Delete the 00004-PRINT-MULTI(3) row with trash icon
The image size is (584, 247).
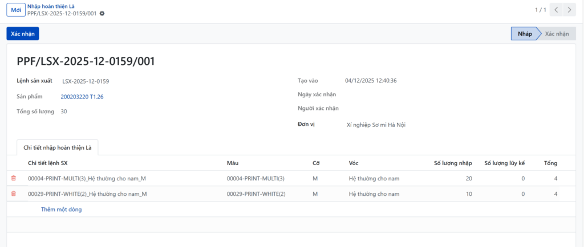(x=14, y=179)
